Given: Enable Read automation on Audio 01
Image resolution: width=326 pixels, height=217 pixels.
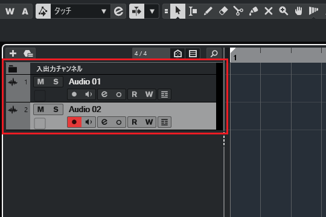Looking at the screenshot, I should tap(134, 95).
